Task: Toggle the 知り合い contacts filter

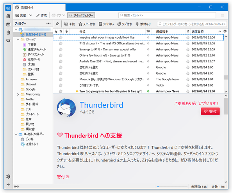Action: pyautogui.click(x=106, y=24)
